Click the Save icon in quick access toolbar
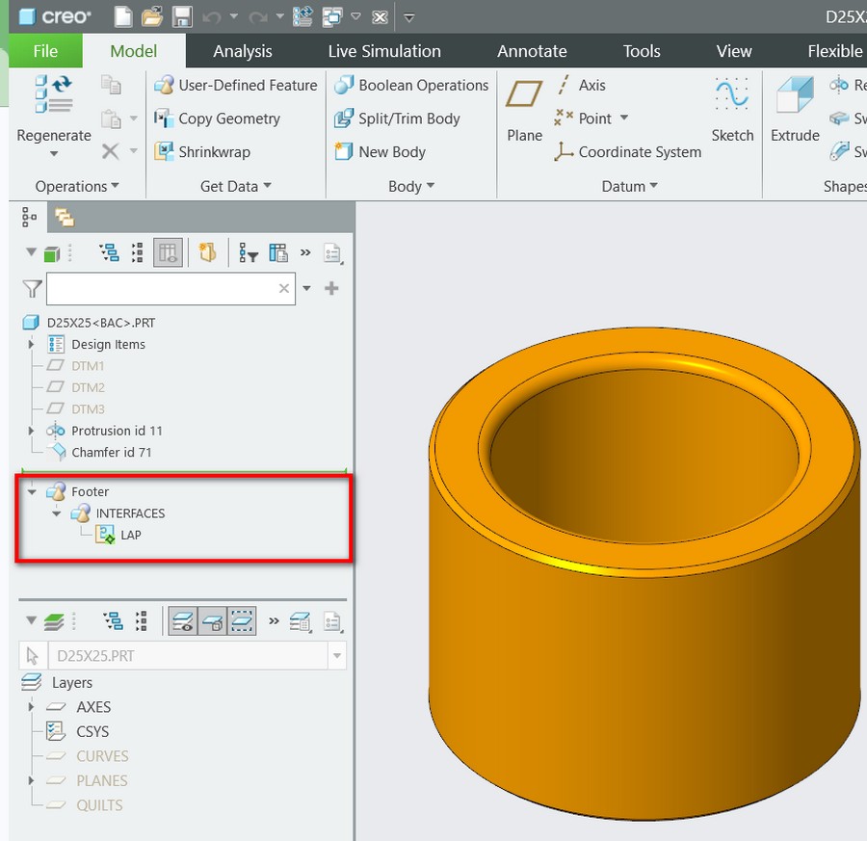This screenshot has height=841, width=867. [182, 17]
